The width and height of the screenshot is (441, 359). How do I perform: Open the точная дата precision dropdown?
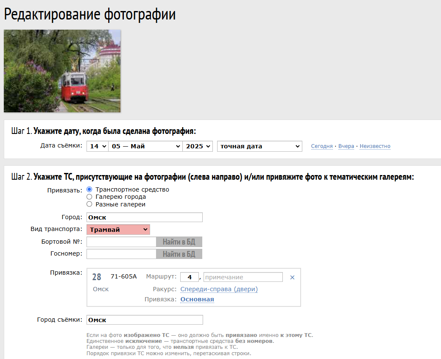[x=260, y=146]
